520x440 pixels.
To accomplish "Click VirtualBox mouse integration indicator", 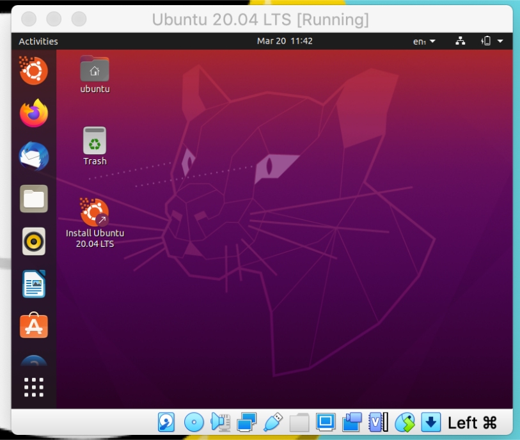I will (405, 422).
